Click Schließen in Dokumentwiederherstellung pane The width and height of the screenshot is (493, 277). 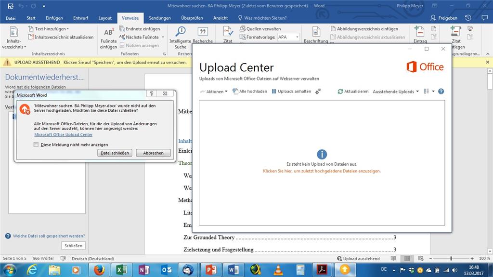point(73,246)
